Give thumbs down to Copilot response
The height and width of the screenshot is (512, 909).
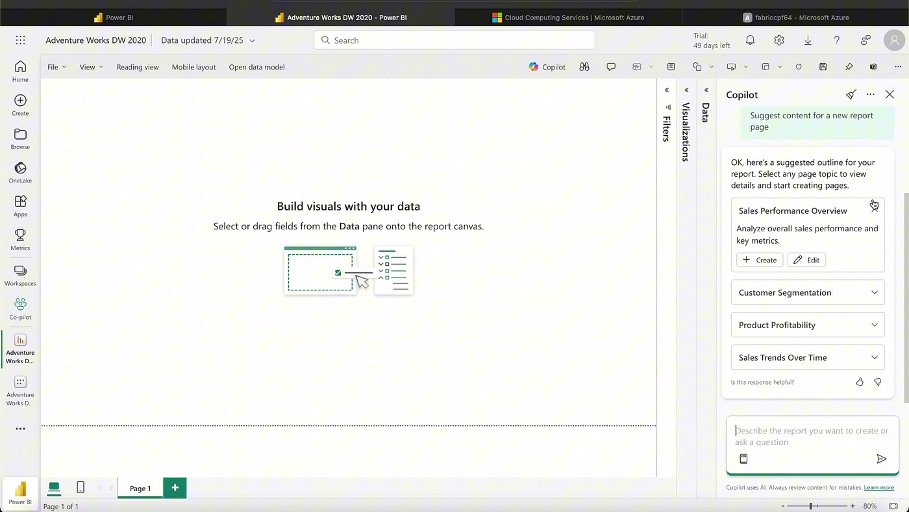pyautogui.click(x=878, y=382)
